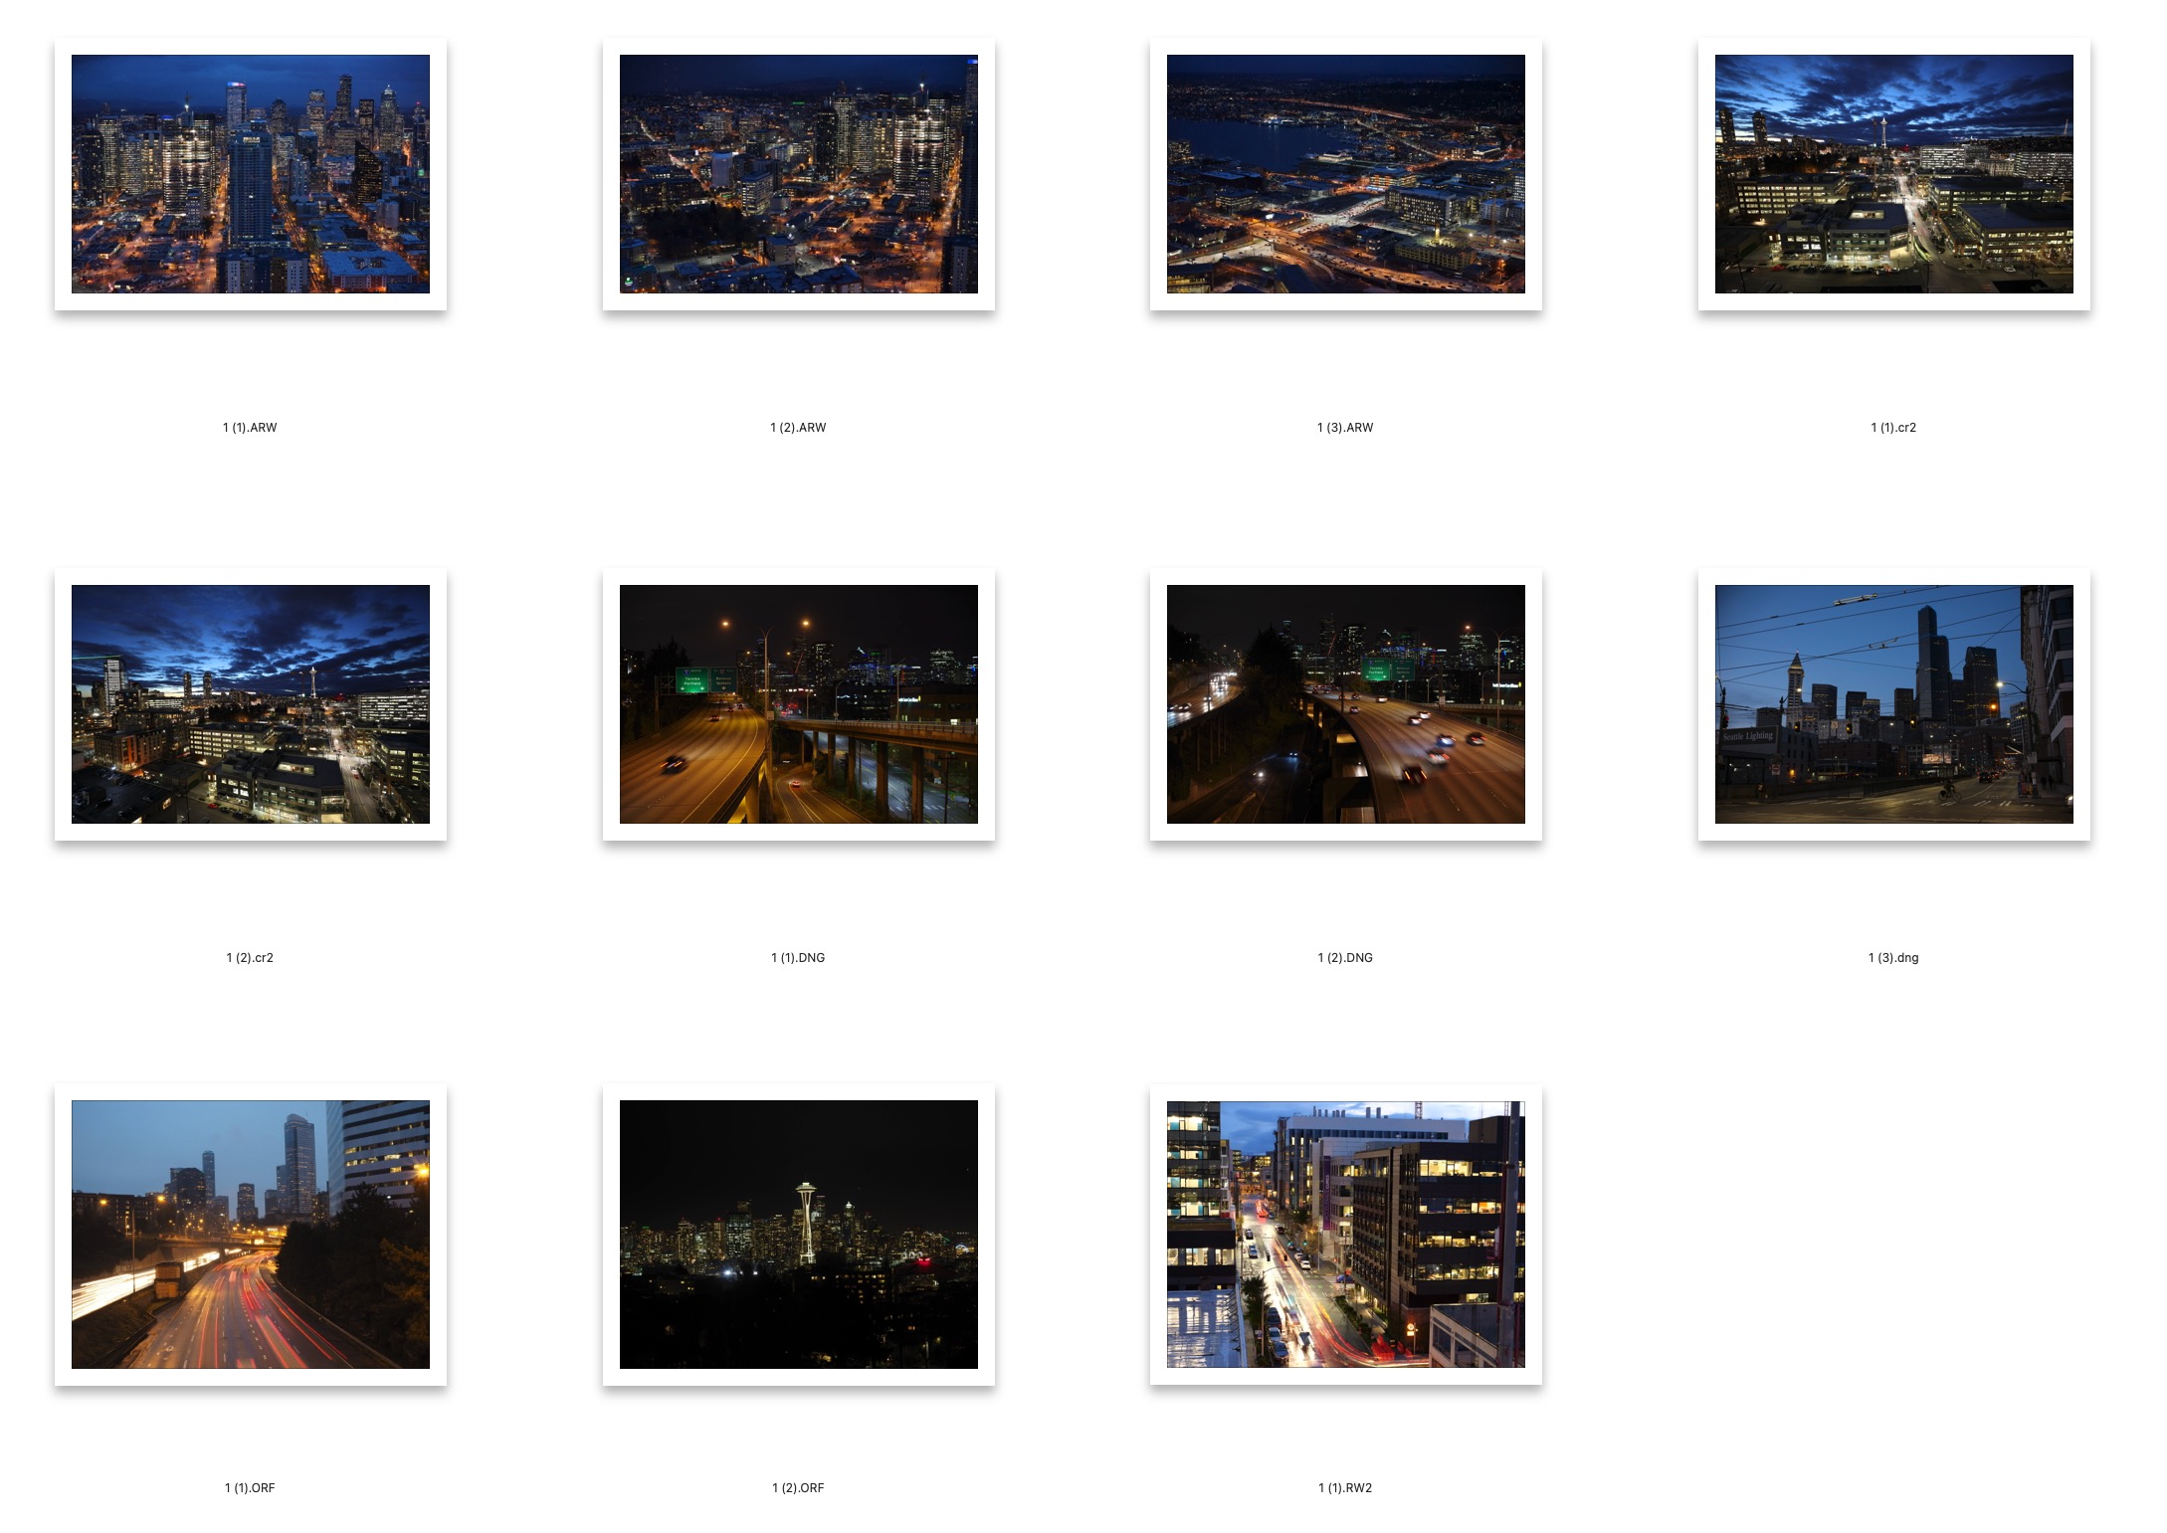Choose the 1 (2).cr2 Space Needle dusk thumbnail
The image size is (2167, 1533).
251,704
